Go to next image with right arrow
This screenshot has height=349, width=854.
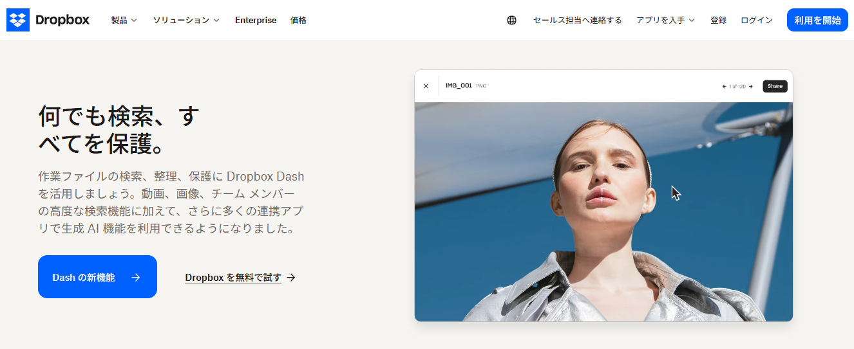(x=751, y=86)
